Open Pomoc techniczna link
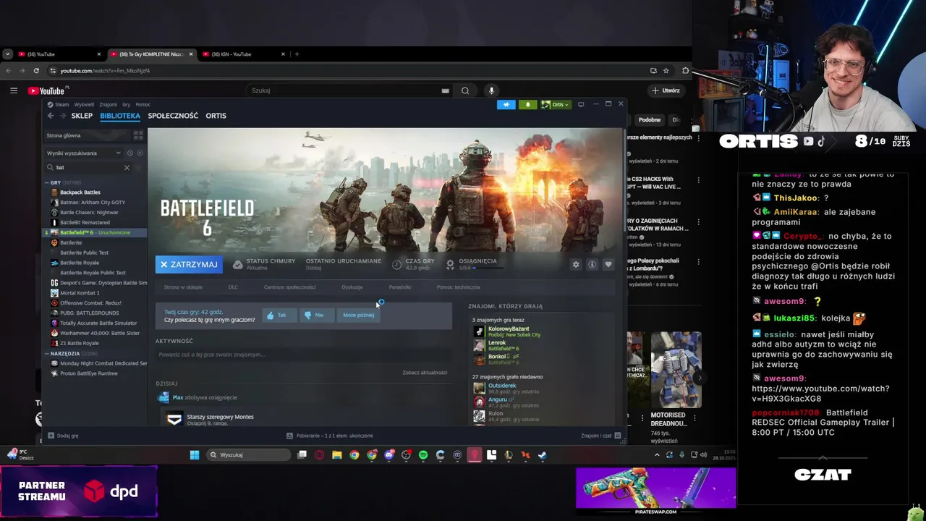The image size is (926, 521). pos(458,287)
